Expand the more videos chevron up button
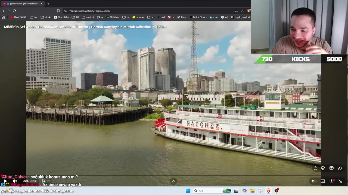The image size is (348, 195). pyautogui.click(x=174, y=181)
